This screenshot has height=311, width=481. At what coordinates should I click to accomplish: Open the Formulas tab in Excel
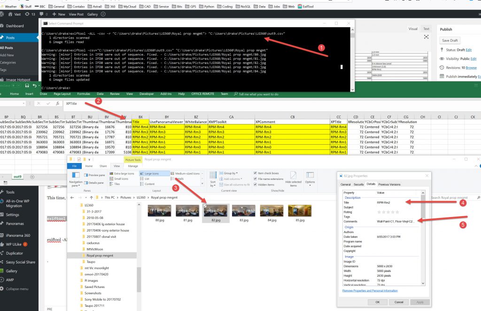click(84, 93)
